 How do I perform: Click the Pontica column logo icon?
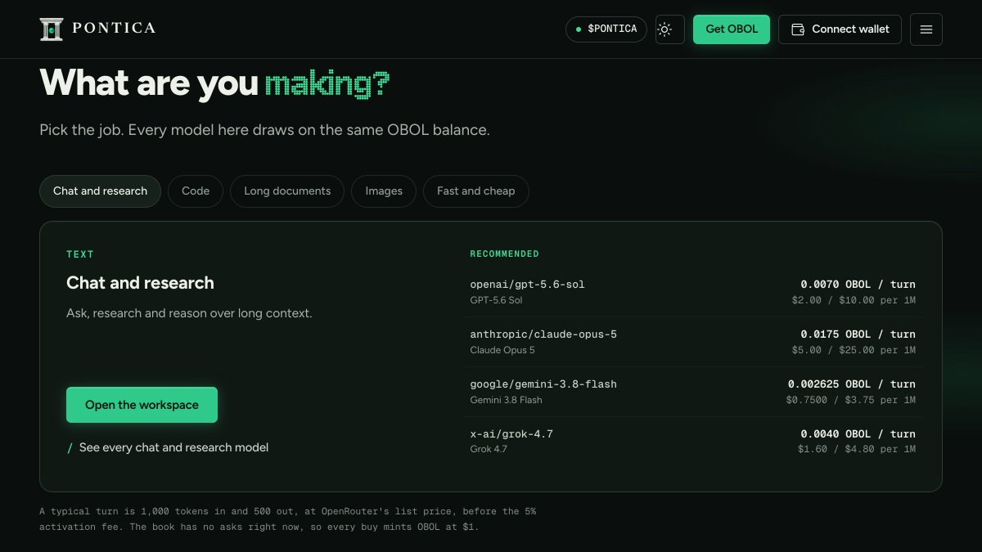coord(52,29)
